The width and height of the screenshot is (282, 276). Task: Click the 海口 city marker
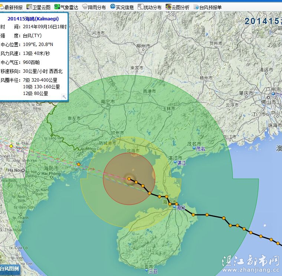click(174, 207)
